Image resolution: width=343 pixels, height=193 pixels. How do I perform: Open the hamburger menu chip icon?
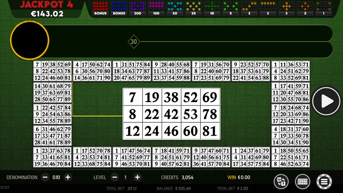point(324,181)
